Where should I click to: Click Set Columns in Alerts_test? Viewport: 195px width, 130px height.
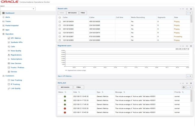(65, 87)
